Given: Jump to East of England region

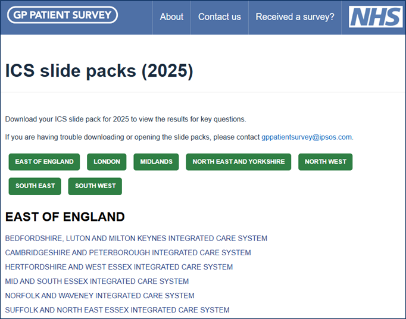Looking at the screenshot, I should pos(45,162).
